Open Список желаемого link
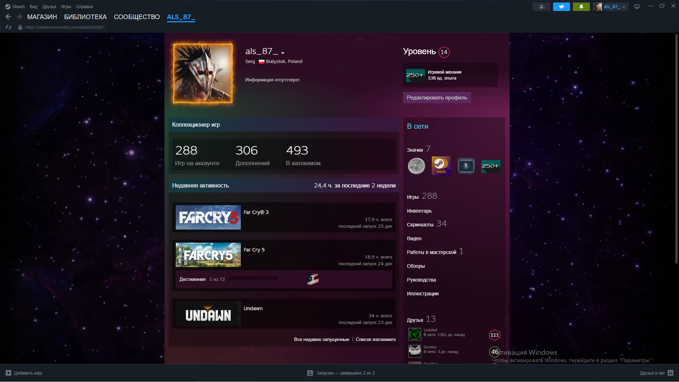The height and width of the screenshot is (382, 679). coord(376,340)
